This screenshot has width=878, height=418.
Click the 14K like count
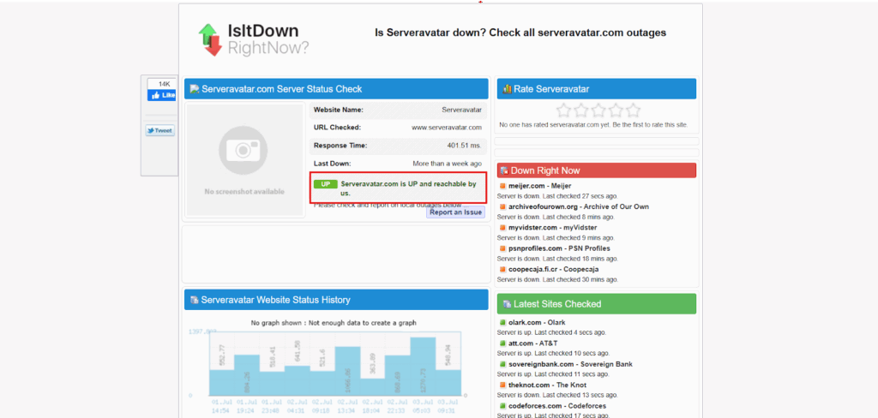coord(164,84)
